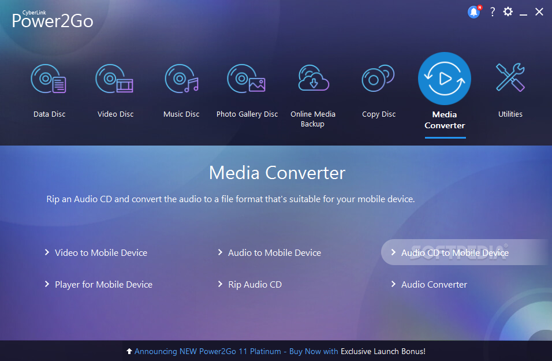Click chevron beside Rip Audio CD
Viewport: 552px width, 361px height.
click(220, 284)
